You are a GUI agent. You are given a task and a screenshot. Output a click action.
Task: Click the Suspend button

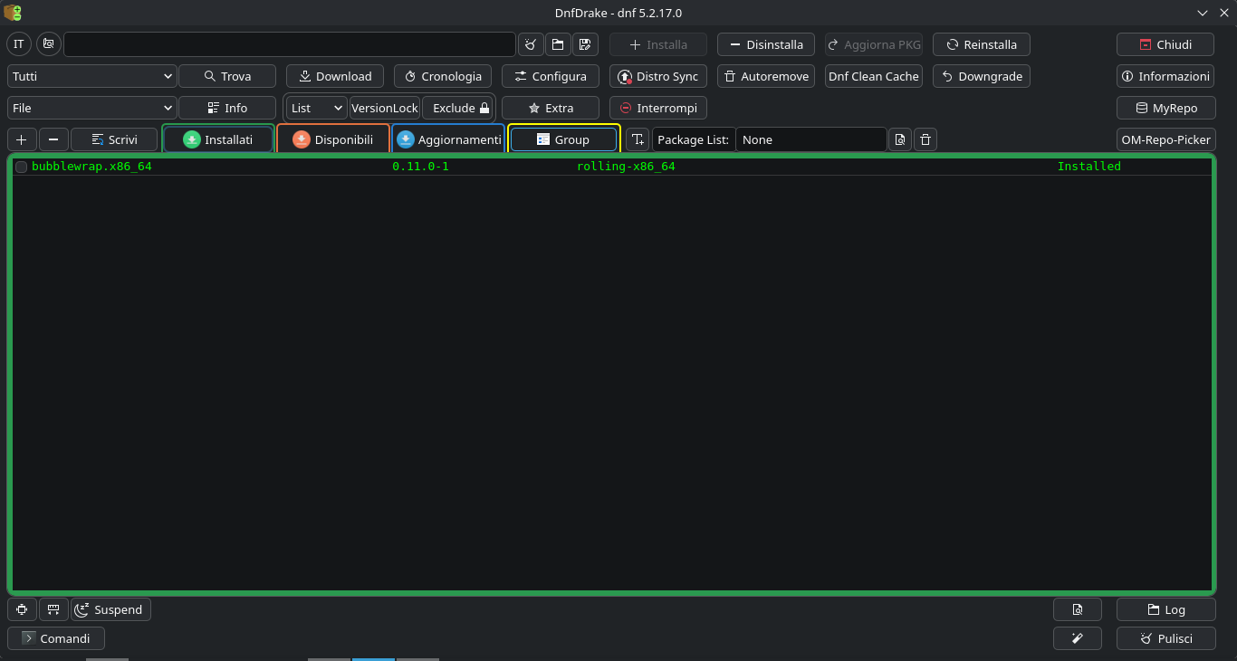pos(110,609)
